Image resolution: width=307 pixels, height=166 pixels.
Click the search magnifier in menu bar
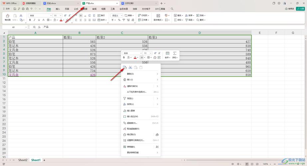(x=172, y=9)
